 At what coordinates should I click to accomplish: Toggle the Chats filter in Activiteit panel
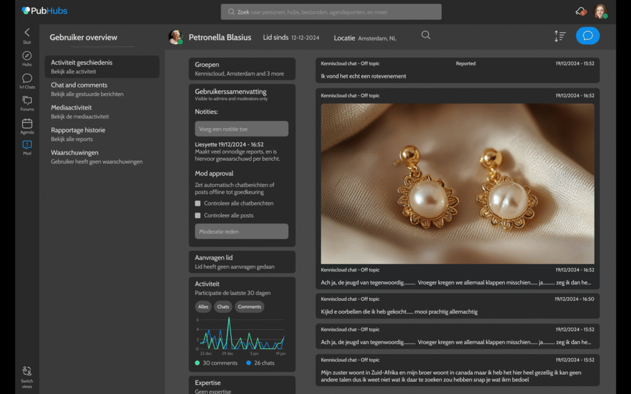tap(222, 307)
